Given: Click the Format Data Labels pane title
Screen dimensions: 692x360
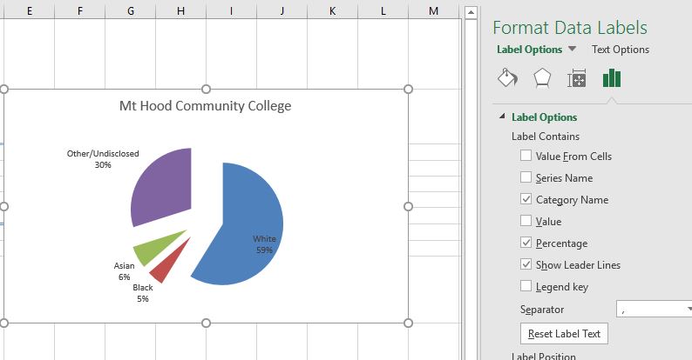Looking at the screenshot, I should tap(570, 28).
